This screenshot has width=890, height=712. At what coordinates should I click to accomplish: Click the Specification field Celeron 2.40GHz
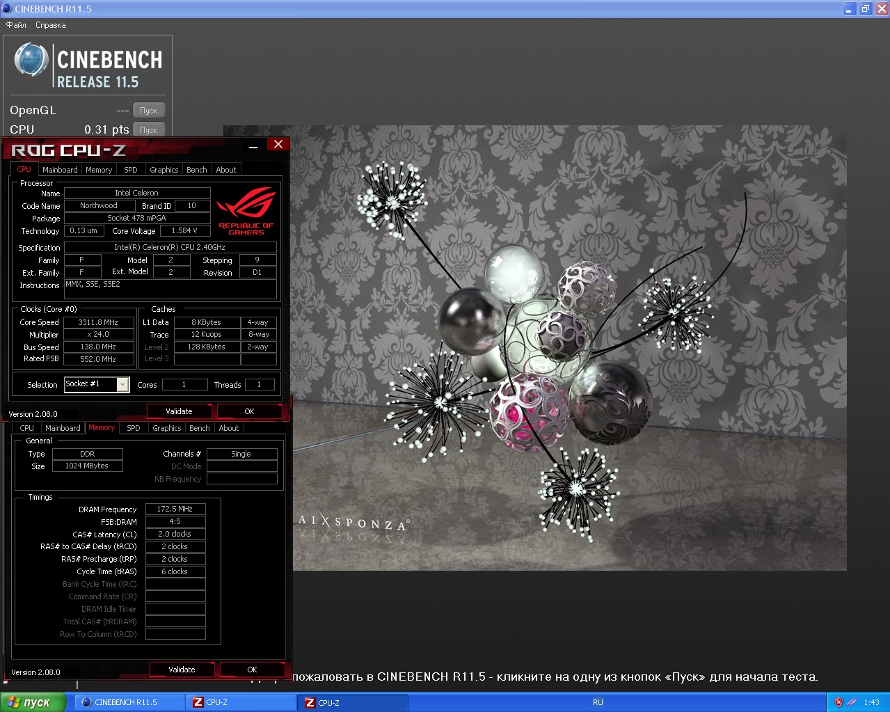(x=170, y=247)
